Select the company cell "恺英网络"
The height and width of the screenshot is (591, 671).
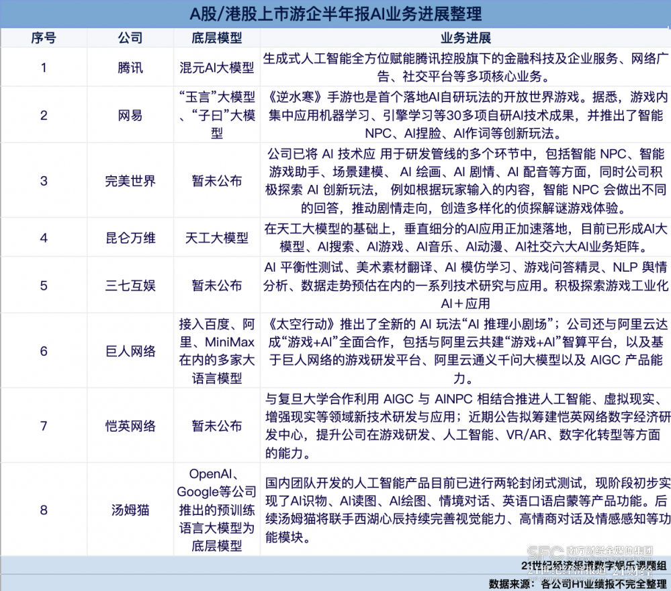pyautogui.click(x=130, y=426)
